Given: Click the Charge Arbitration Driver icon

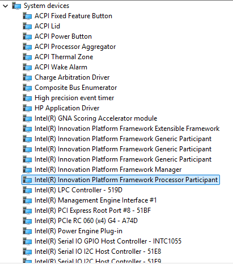Looking at the screenshot, I should pyautogui.click(x=27, y=77).
